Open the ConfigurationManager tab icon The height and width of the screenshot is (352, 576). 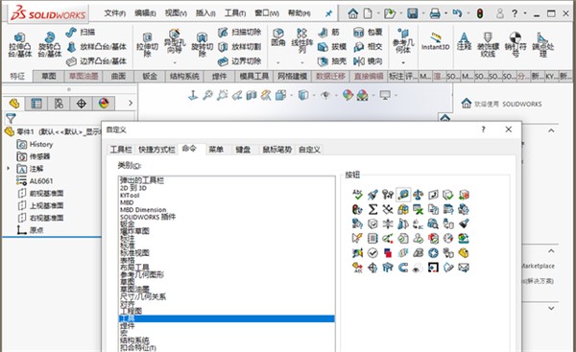click(59, 104)
